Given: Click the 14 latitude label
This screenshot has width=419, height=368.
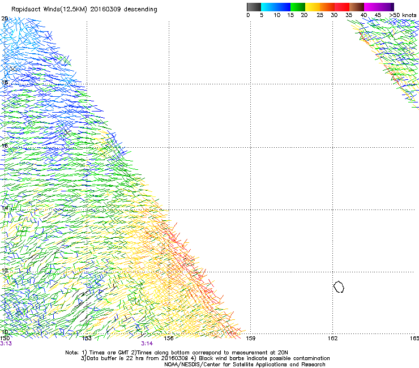Looking at the screenshot, I should (5, 208).
